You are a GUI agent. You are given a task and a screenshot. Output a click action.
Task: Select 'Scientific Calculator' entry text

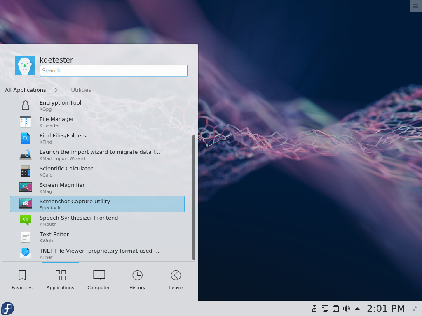click(66, 168)
